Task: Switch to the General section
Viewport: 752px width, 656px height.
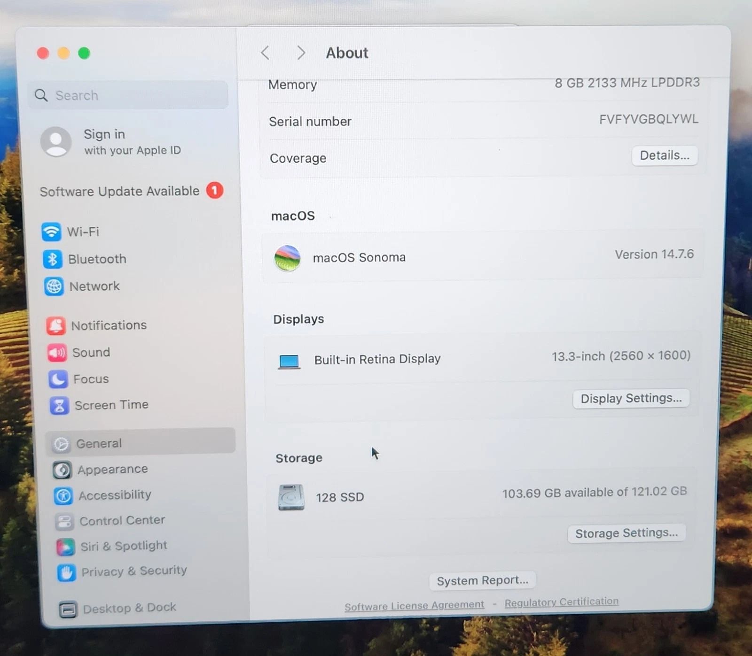Action: 99,443
